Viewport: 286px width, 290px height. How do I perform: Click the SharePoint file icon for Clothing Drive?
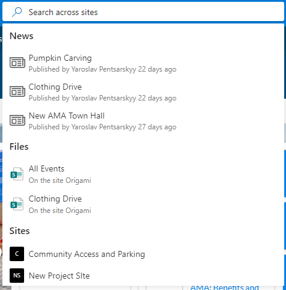[x=17, y=204]
